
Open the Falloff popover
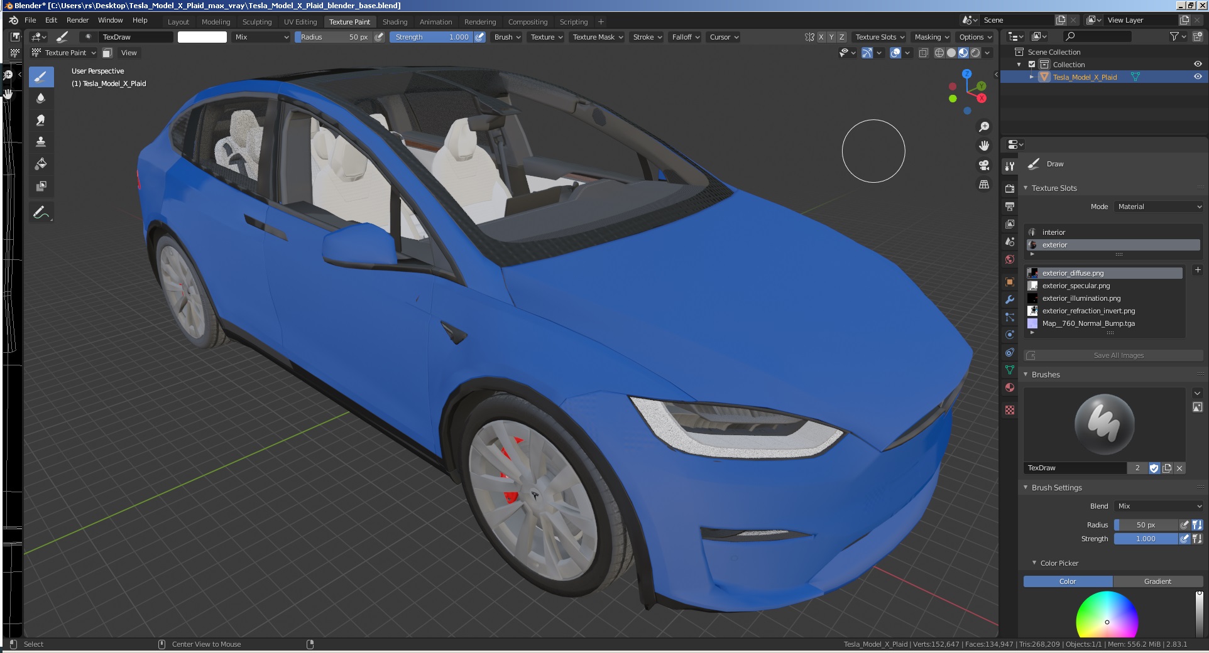click(x=686, y=37)
